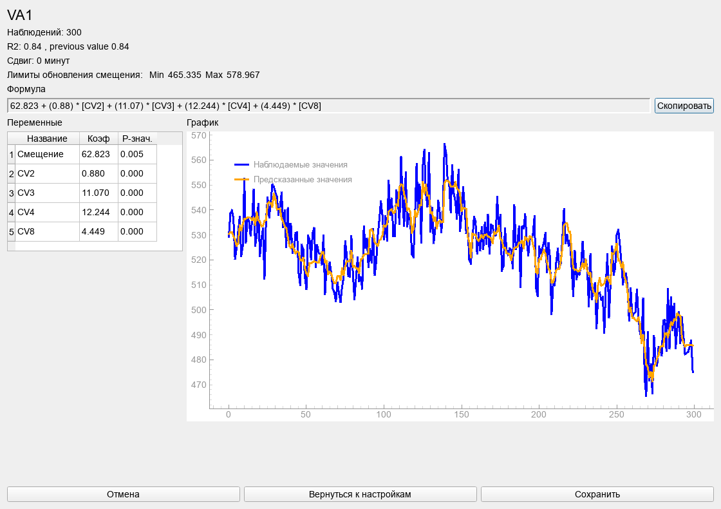721x509 pixels.
Task: Click the Скопировать button
Action: pos(684,106)
